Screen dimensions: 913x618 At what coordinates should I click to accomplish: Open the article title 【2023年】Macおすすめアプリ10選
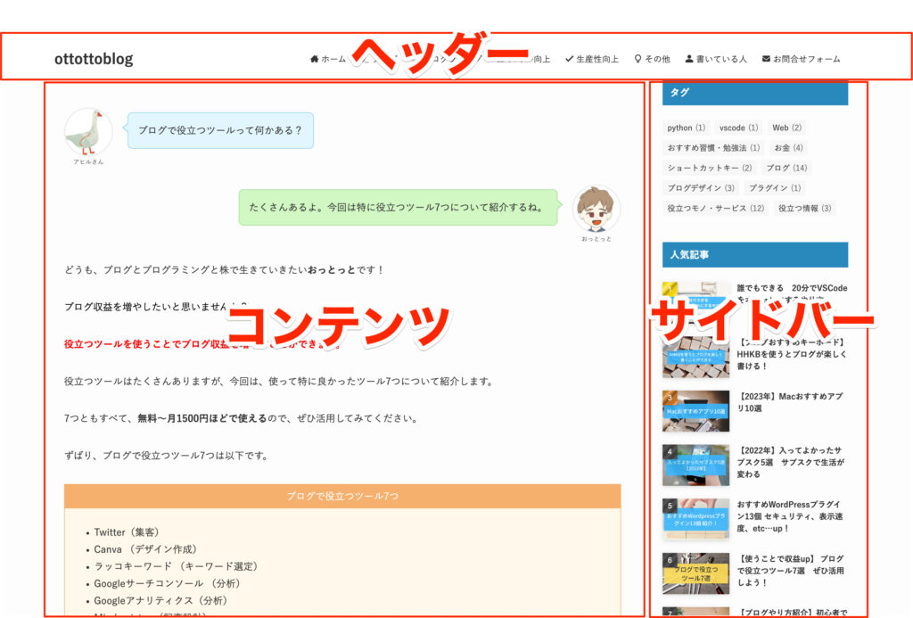[790, 402]
